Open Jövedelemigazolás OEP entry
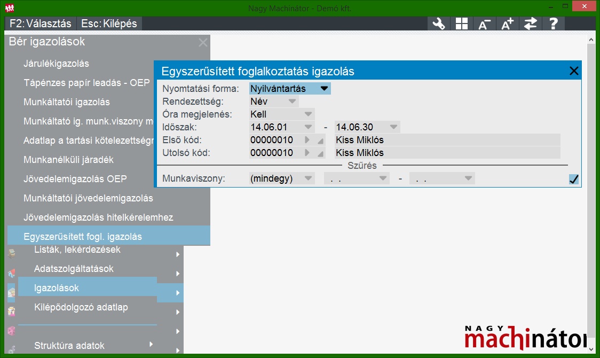This screenshot has height=358, width=600. point(75,179)
